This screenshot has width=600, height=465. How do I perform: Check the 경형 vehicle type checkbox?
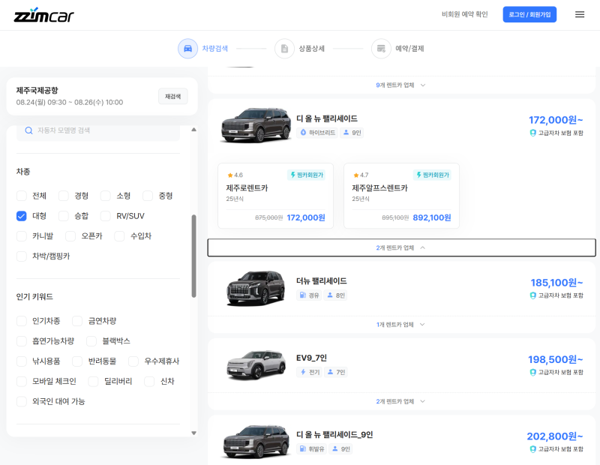(x=64, y=196)
